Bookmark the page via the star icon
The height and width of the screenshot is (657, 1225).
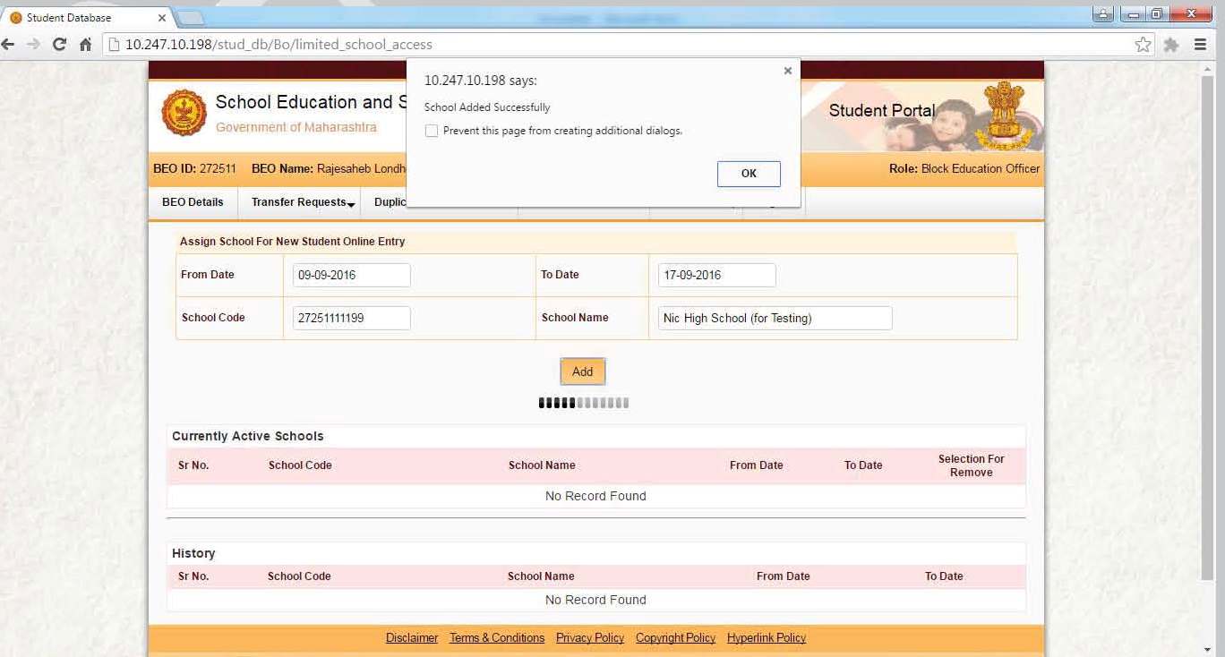[1143, 43]
